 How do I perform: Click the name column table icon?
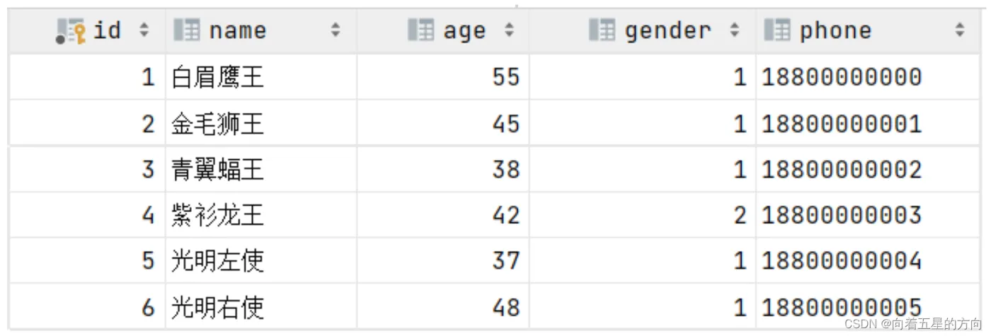(187, 30)
